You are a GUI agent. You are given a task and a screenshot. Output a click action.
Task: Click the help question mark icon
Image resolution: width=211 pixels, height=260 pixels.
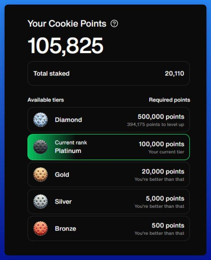tap(114, 24)
